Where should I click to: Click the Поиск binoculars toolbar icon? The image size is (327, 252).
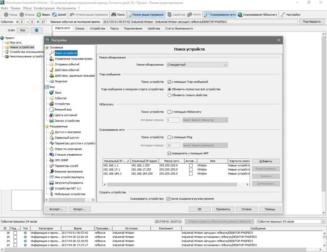[114, 15]
